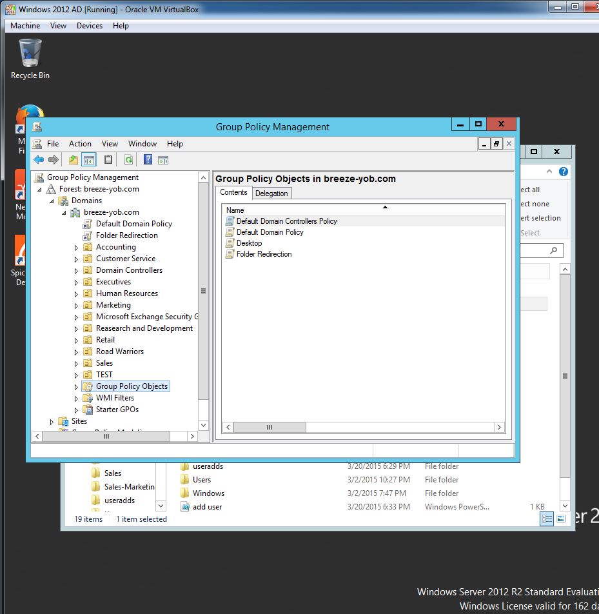
Task: Select Default Domain Policy in the GPO list
Action: [270, 232]
